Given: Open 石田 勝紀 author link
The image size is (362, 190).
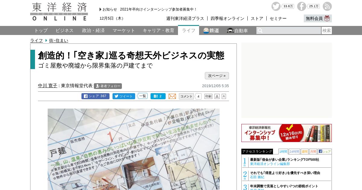Looking at the screenshot, I should pos(257,177).
